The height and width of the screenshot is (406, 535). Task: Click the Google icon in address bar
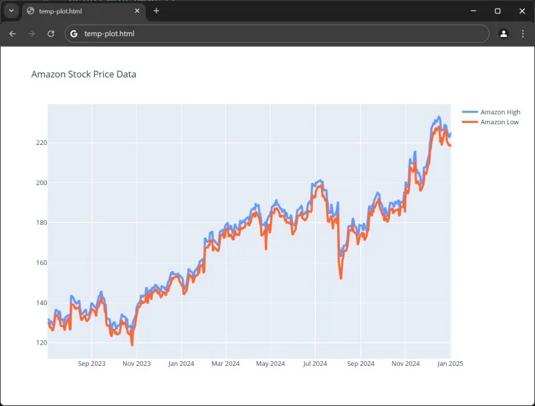coord(74,33)
